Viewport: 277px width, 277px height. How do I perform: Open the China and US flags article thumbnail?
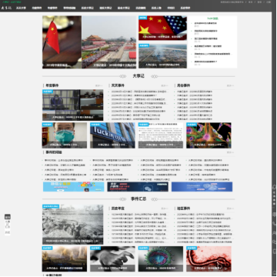162,28
